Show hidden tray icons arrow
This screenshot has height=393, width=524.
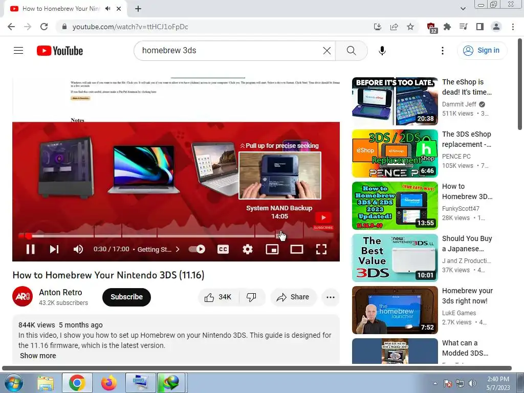(x=435, y=383)
